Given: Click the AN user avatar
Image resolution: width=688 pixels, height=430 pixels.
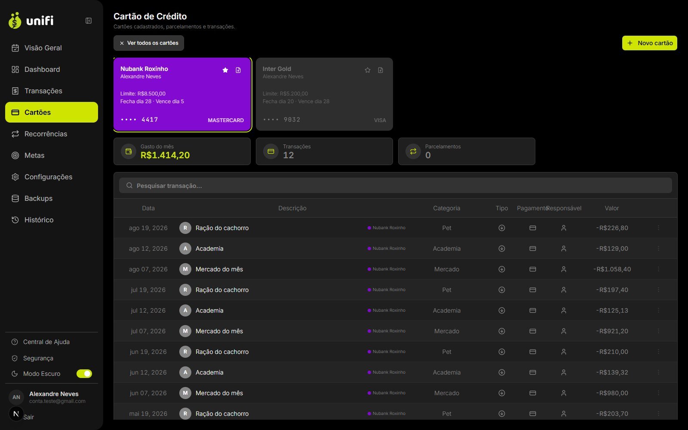Looking at the screenshot, I should coord(16,397).
